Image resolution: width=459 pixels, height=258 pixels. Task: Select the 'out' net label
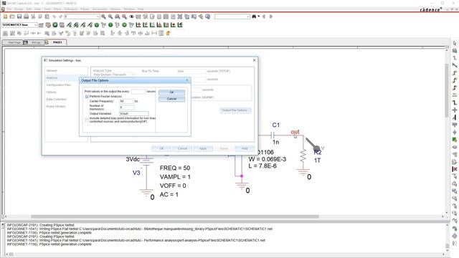tap(295, 132)
